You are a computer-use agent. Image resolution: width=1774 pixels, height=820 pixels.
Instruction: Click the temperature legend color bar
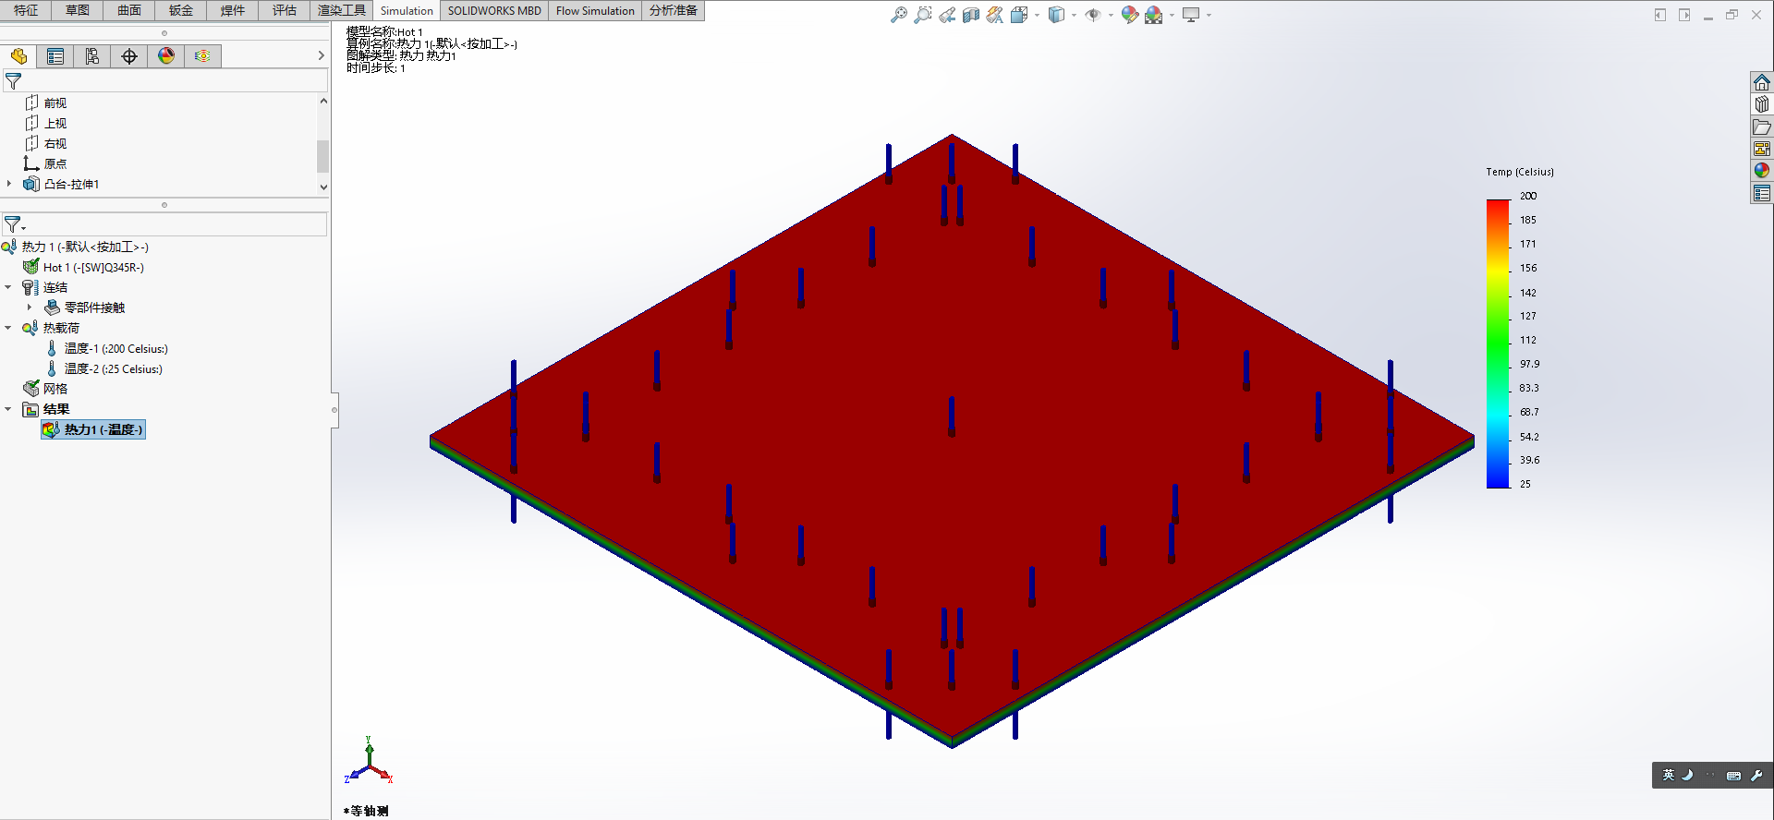(x=1498, y=344)
